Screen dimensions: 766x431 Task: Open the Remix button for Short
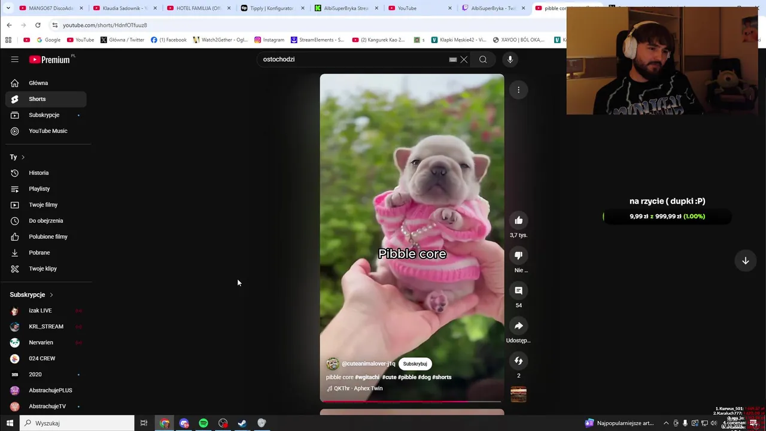519,361
